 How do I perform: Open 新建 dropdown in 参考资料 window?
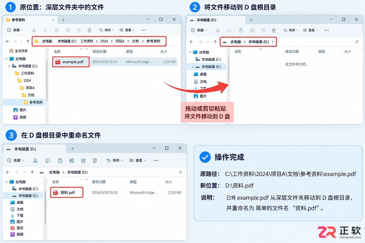click(15, 30)
